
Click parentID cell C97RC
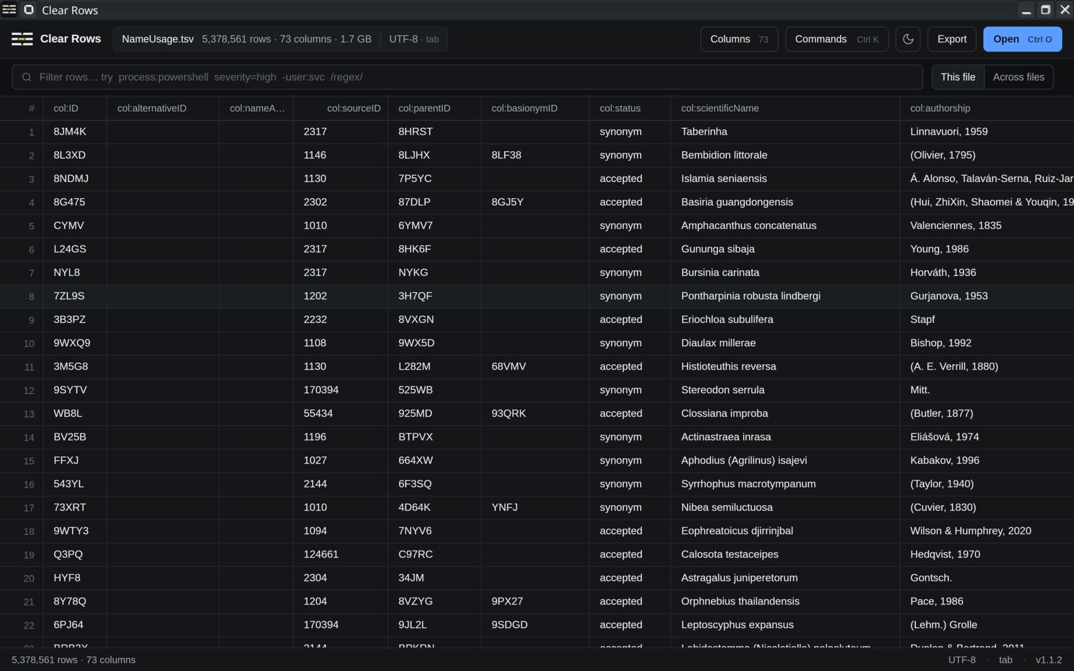(x=434, y=554)
